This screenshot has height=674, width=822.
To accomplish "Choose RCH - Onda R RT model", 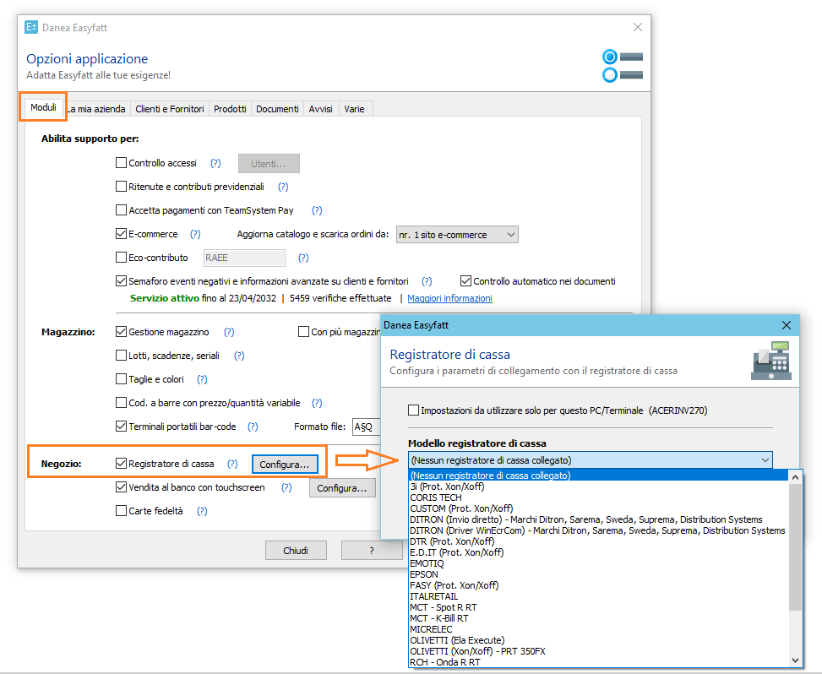I will pyautogui.click(x=598, y=662).
